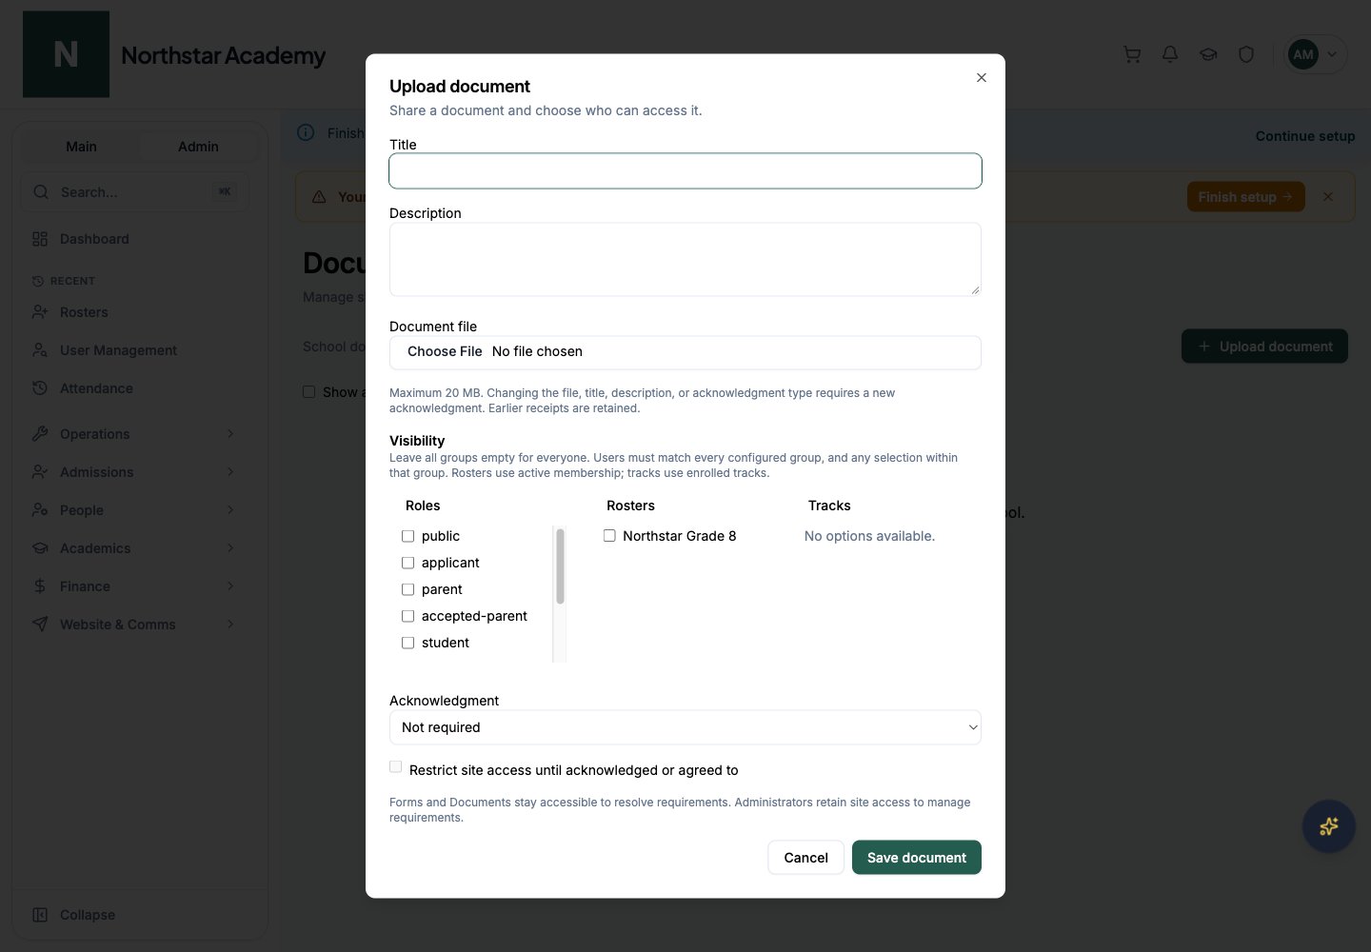The width and height of the screenshot is (1371, 952).
Task: Check the accepted-parent role checkbox
Action: (x=407, y=616)
